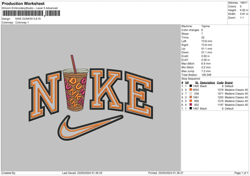
Task: Click the letter E in the embroidery design
Action: (x=139, y=95)
